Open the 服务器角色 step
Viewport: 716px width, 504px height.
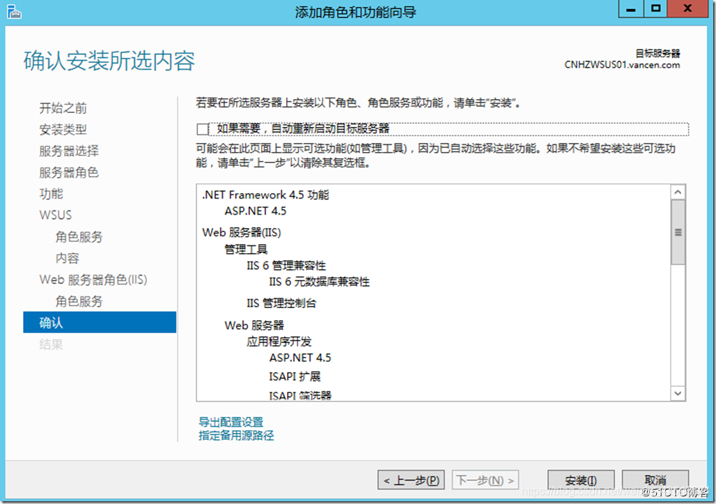click(x=69, y=173)
